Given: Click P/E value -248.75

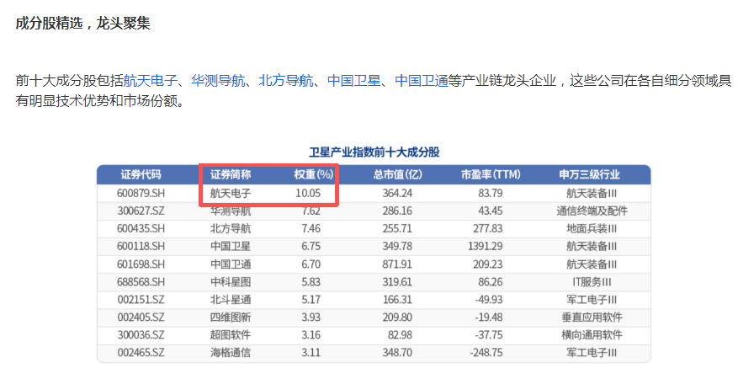Looking at the screenshot, I should point(486,353).
